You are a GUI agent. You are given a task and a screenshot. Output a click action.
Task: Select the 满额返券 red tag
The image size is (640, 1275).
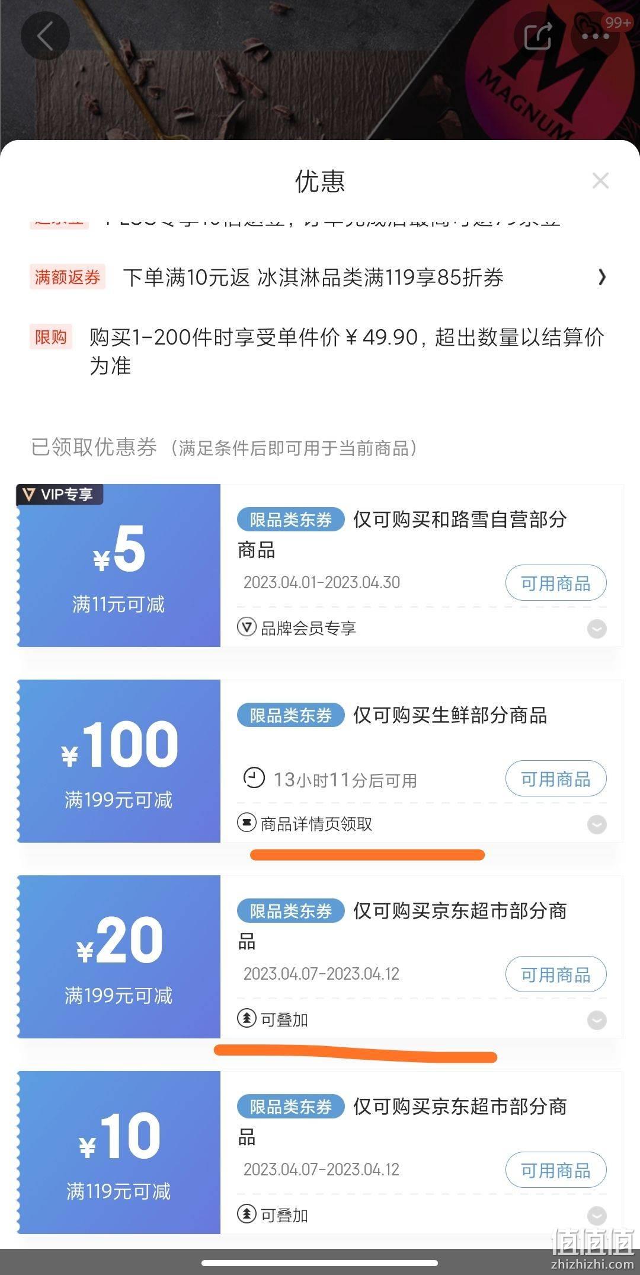67,277
